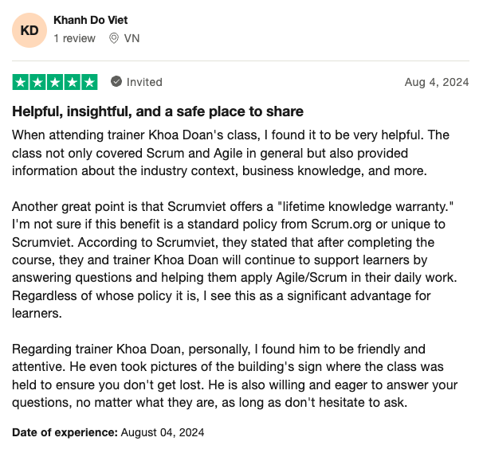Click the first review paragraph about Khoa Doan's class
Screen dimensions: 479x449
230,153
